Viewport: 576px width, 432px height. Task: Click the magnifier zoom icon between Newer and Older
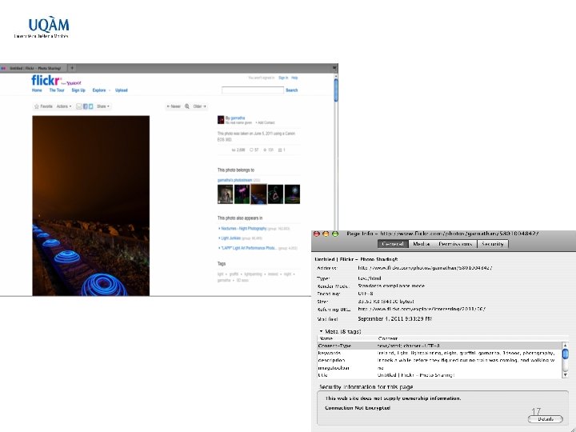[187, 106]
